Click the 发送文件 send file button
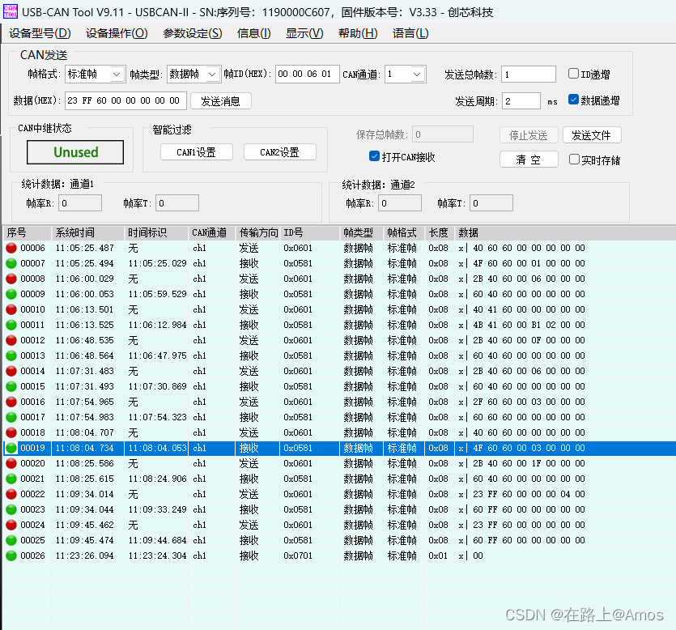Image resolution: width=676 pixels, height=630 pixels. coord(592,134)
